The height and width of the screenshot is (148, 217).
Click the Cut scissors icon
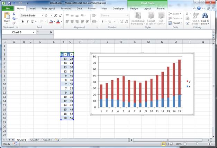(14, 14)
